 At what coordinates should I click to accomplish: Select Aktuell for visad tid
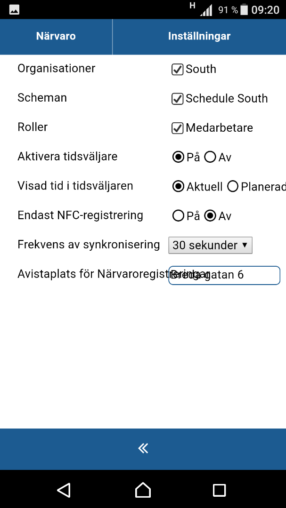178,187
